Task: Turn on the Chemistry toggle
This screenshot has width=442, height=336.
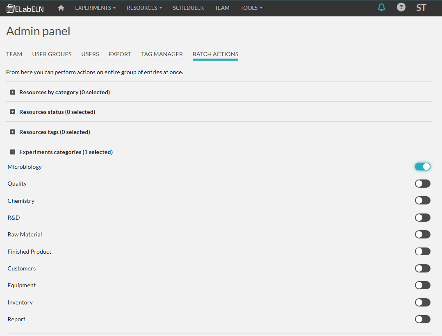Action: coord(422,201)
